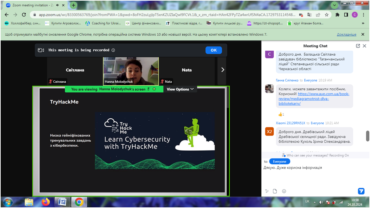Dismiss the Chrome update info bar
This screenshot has height=208, width=370.
point(363,34)
